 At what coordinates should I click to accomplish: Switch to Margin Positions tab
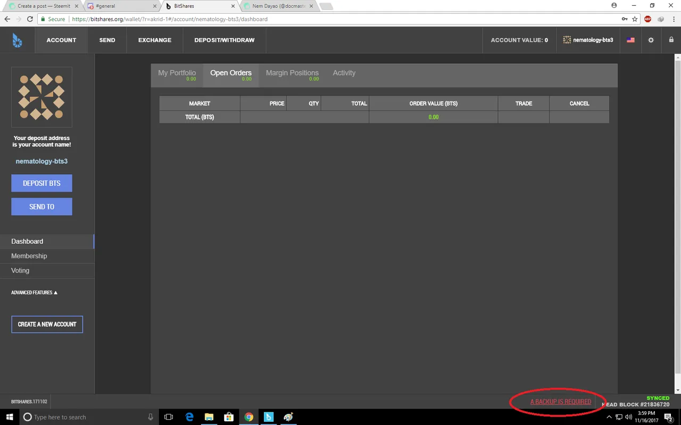(292, 75)
